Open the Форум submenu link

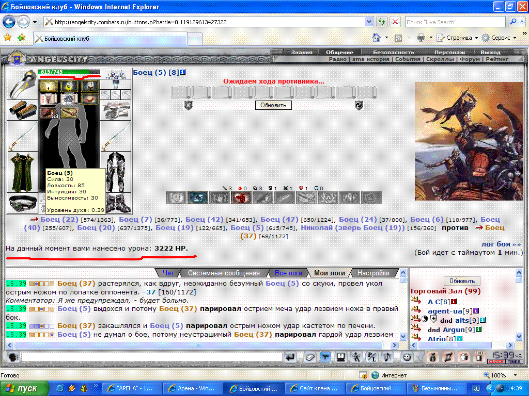click(470, 59)
